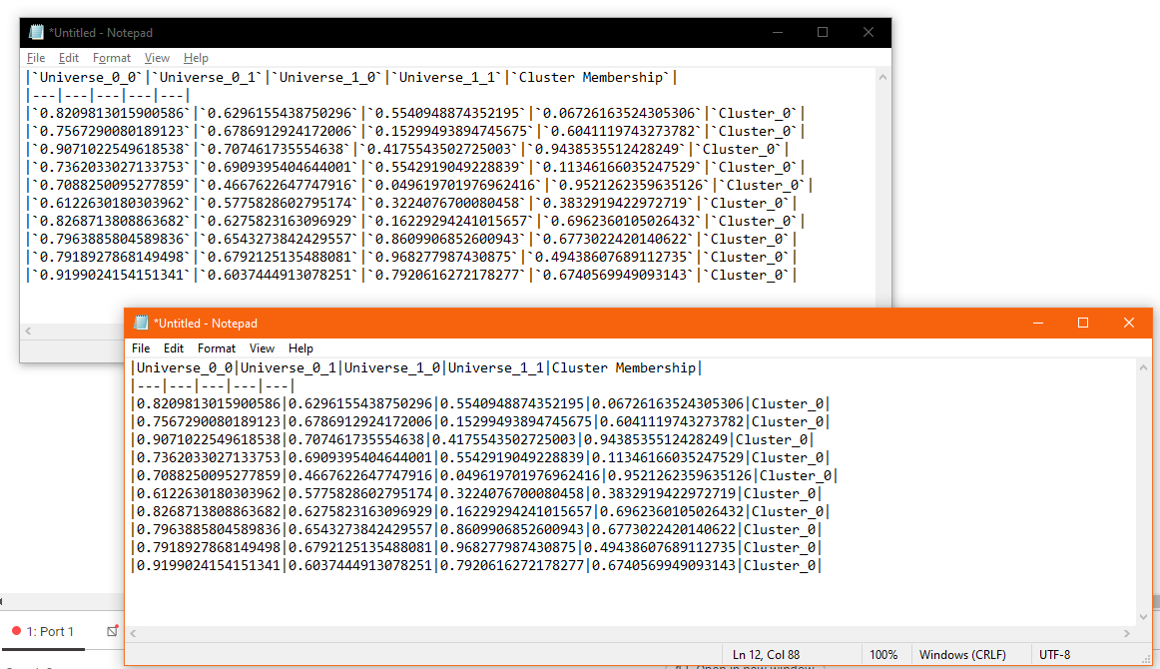Click the 100% zoom status entry
This screenshot has height=669, width=1160.
coord(883,655)
